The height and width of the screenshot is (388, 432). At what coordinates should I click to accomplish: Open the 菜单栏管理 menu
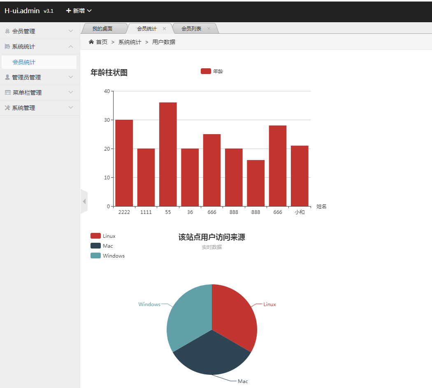click(40, 93)
